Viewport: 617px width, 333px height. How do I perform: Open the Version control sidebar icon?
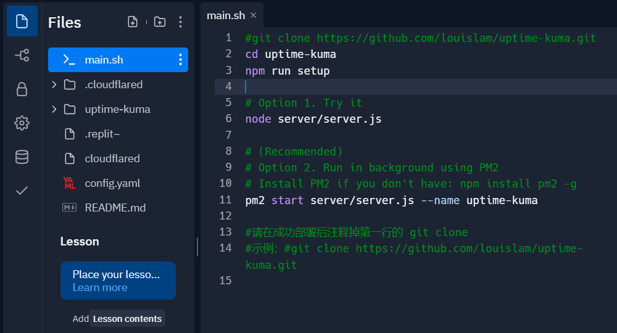(x=22, y=55)
